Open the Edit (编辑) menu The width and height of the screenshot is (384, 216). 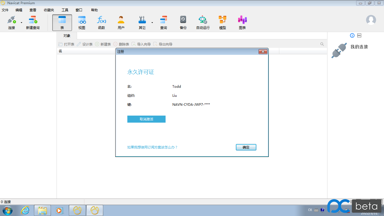[x=19, y=10]
